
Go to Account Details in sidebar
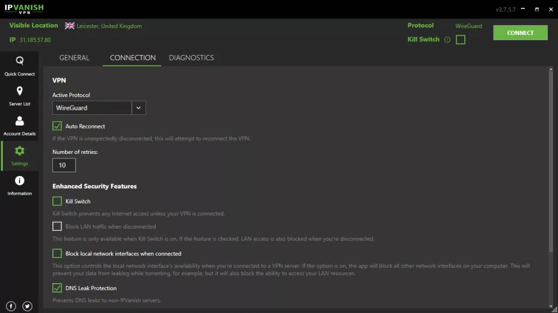[x=20, y=126]
